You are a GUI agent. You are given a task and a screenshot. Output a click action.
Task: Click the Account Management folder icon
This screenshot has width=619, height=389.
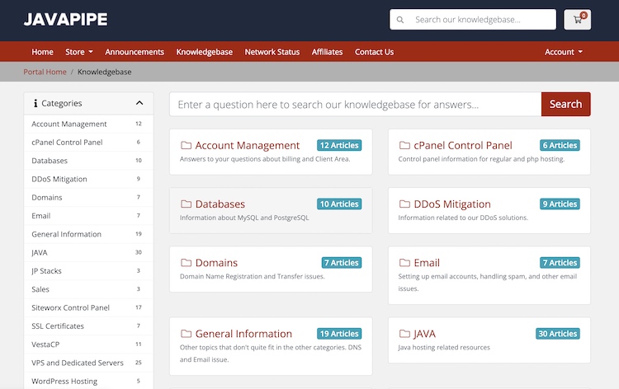tap(186, 146)
